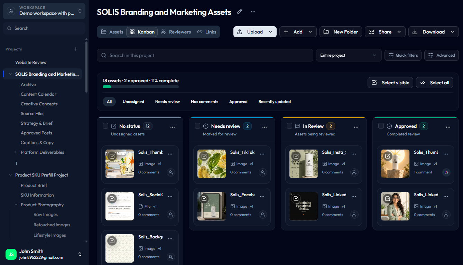Assign a reviewer to the Approved Solis_Linked card

(x=446, y=215)
